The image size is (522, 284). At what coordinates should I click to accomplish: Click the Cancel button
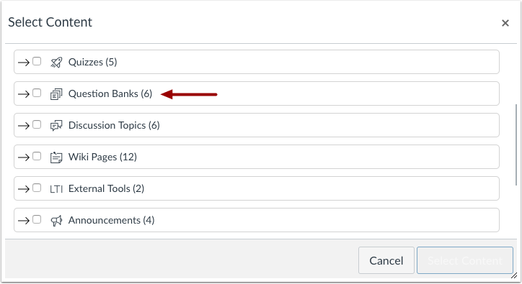coord(386,260)
